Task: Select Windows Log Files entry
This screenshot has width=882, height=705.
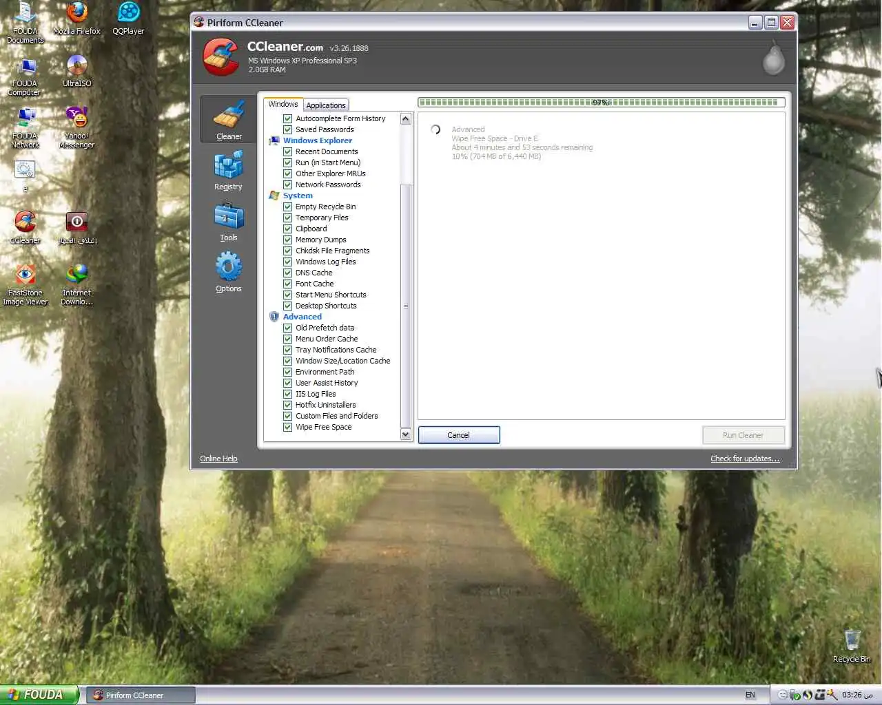Action: coord(326,262)
